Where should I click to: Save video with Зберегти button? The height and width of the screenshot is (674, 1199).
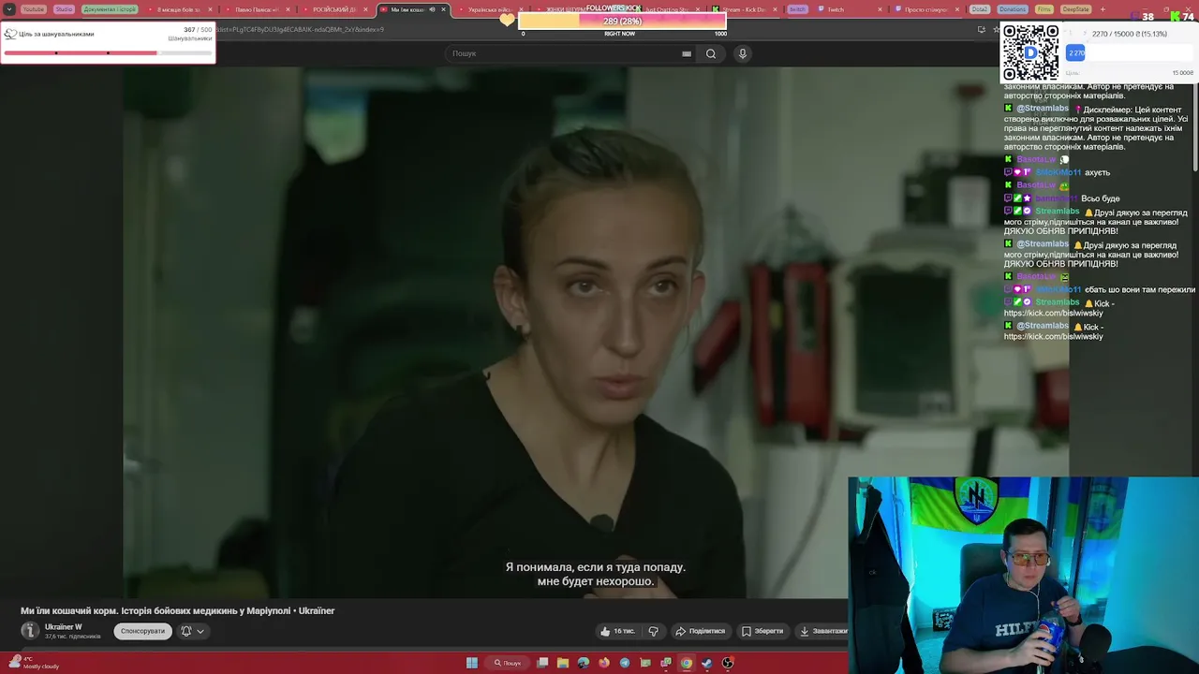(x=762, y=631)
